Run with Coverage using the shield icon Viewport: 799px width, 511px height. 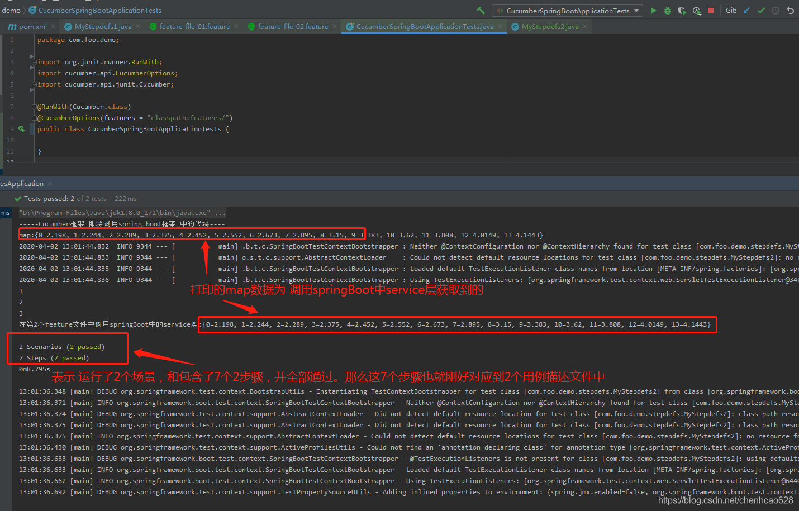pyautogui.click(x=682, y=11)
